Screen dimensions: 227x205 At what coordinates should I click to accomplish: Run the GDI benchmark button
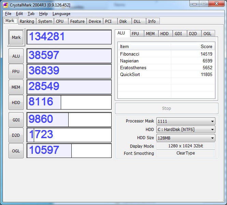(x=16, y=120)
